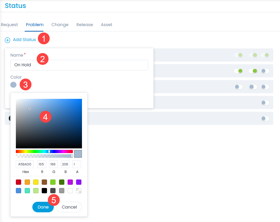Viewport: 280px width, 222px height.
Task: Switch to the Request tab
Action: pyautogui.click(x=9, y=25)
